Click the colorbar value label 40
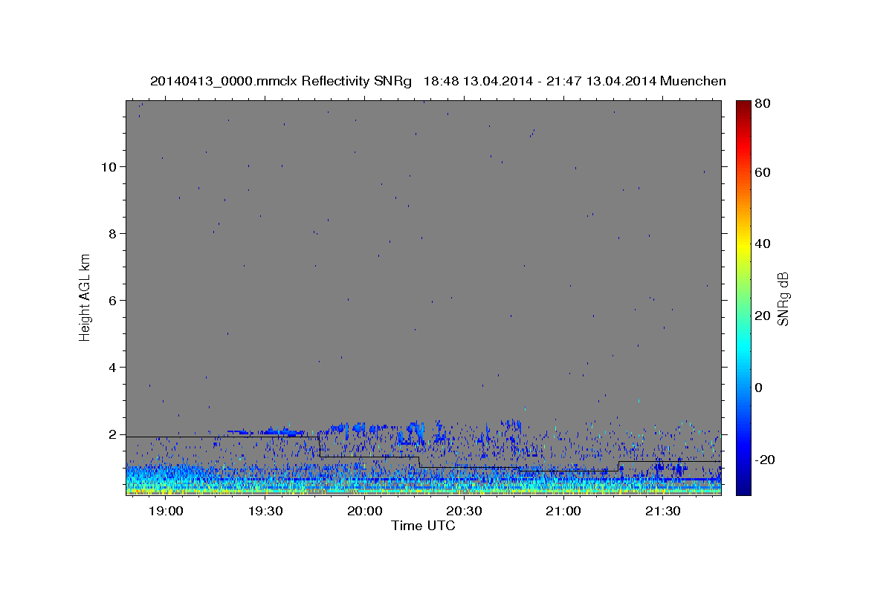The height and width of the screenshot is (594, 892). (762, 244)
